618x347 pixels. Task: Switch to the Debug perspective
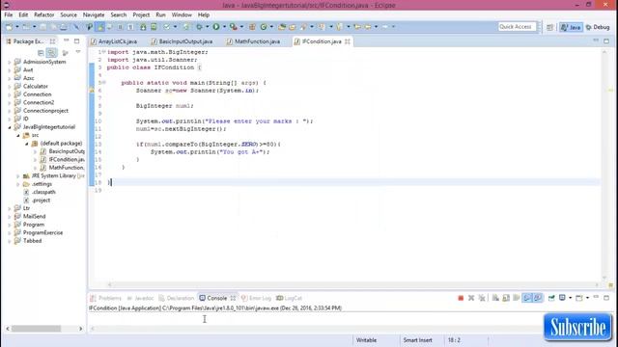coord(598,27)
